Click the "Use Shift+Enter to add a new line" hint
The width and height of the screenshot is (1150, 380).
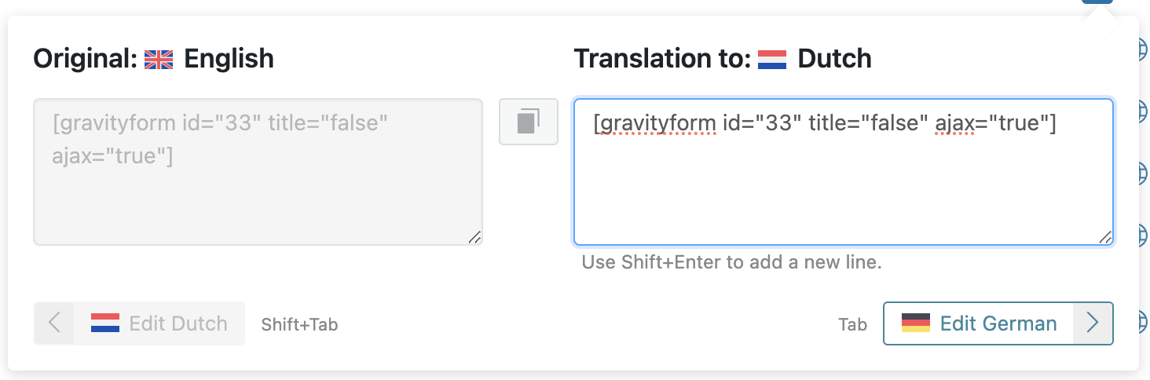coord(732,262)
